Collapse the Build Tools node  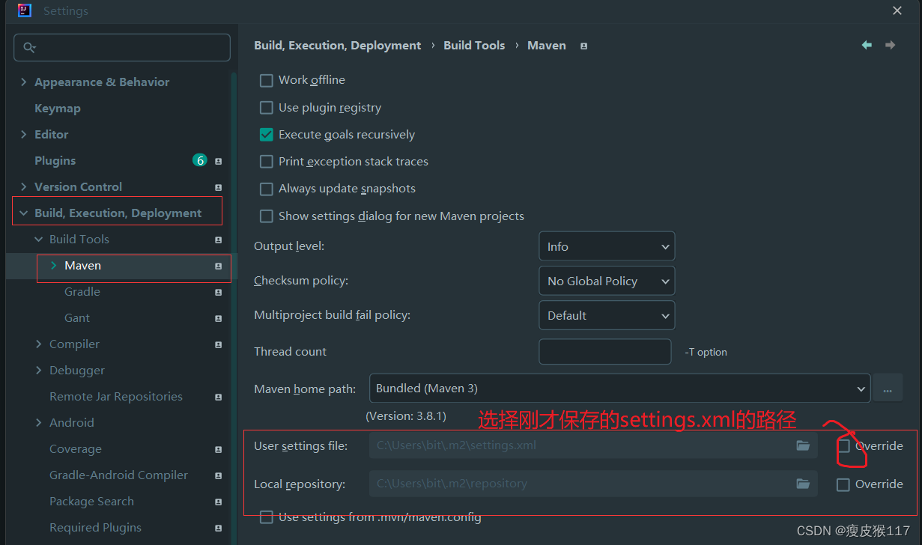coord(39,240)
